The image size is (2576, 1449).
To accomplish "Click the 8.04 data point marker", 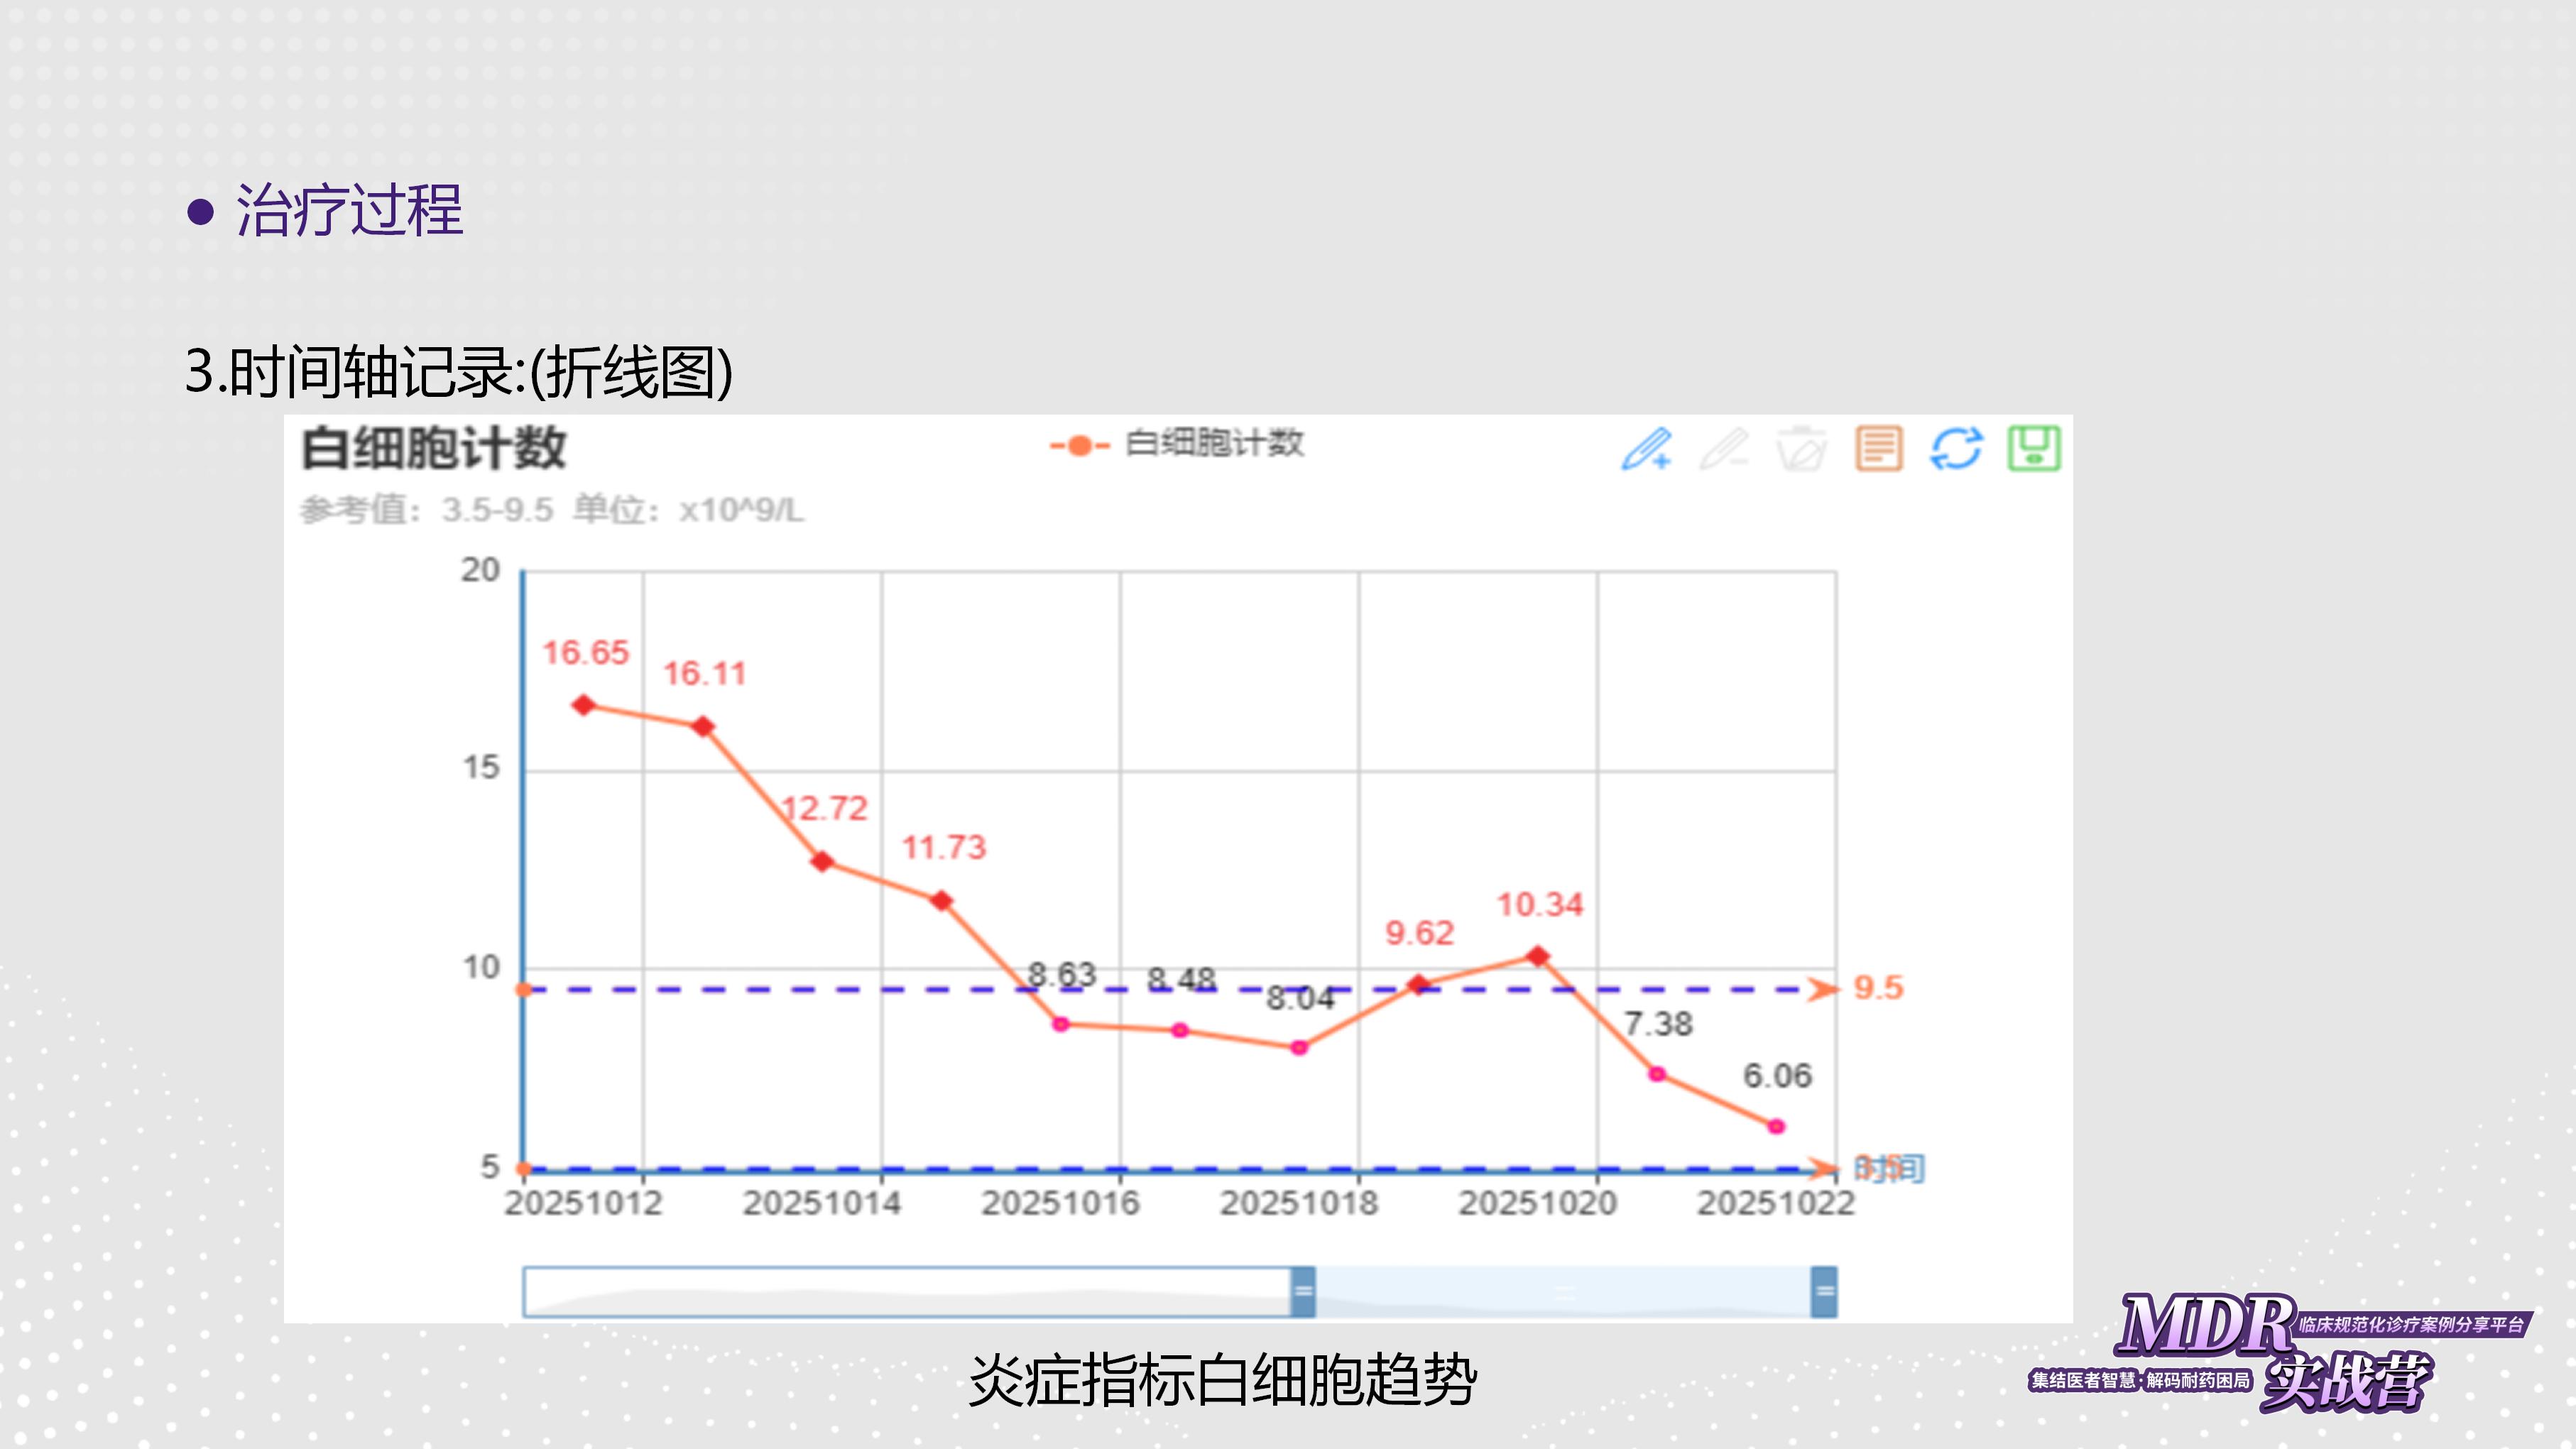I will pyautogui.click(x=1299, y=1048).
